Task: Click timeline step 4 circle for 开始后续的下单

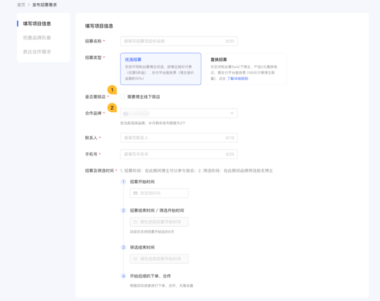Action: pos(123,276)
